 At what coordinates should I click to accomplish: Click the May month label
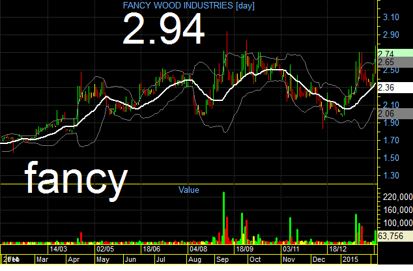[x=103, y=259]
